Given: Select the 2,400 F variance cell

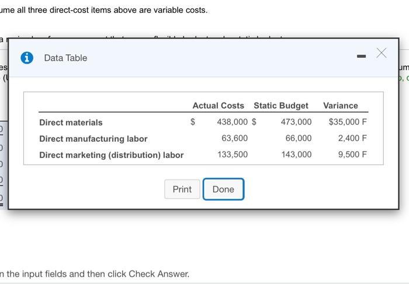Looking at the screenshot, I should coord(352,139).
